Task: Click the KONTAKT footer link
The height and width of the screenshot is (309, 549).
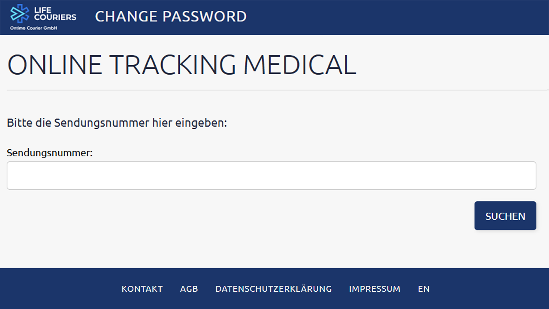Action: [x=142, y=288]
